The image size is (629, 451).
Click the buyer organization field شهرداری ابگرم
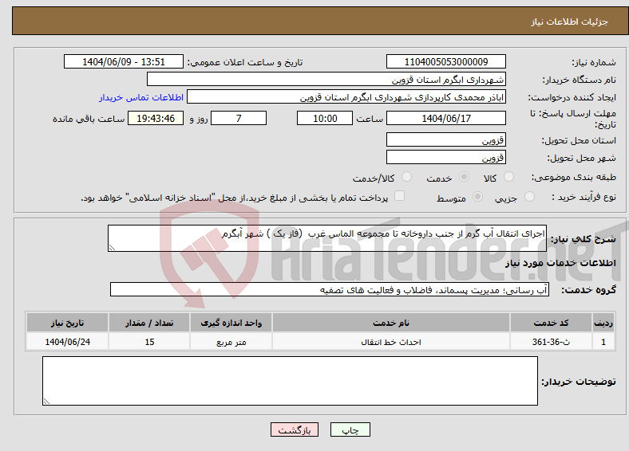(326, 80)
